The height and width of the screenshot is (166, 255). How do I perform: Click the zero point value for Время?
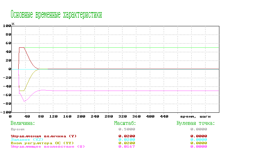(199, 129)
